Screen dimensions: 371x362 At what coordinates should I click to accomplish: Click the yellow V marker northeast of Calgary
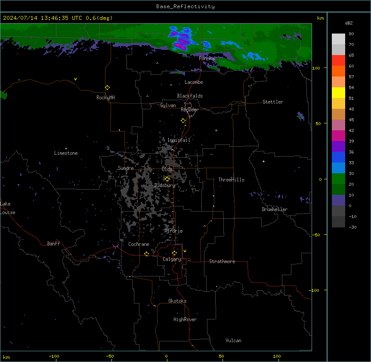pos(185,251)
